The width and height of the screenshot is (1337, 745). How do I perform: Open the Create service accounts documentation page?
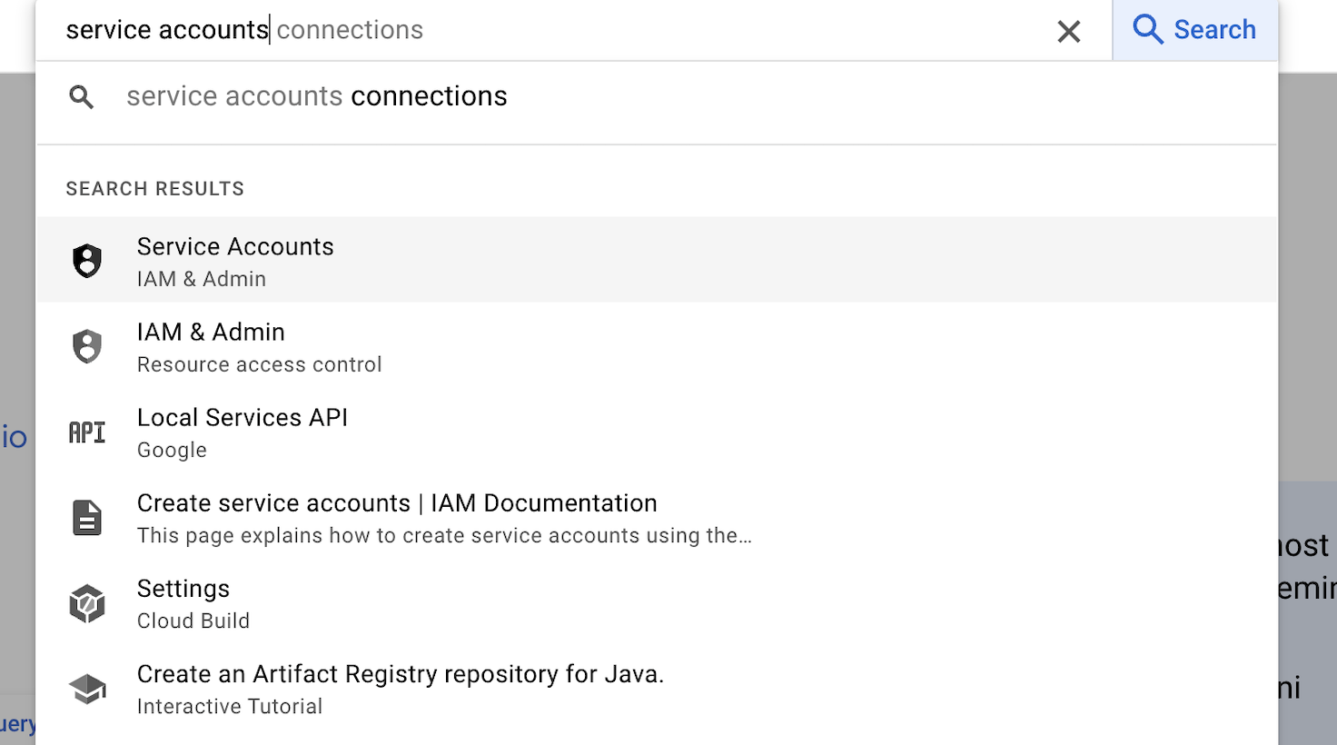(397, 502)
